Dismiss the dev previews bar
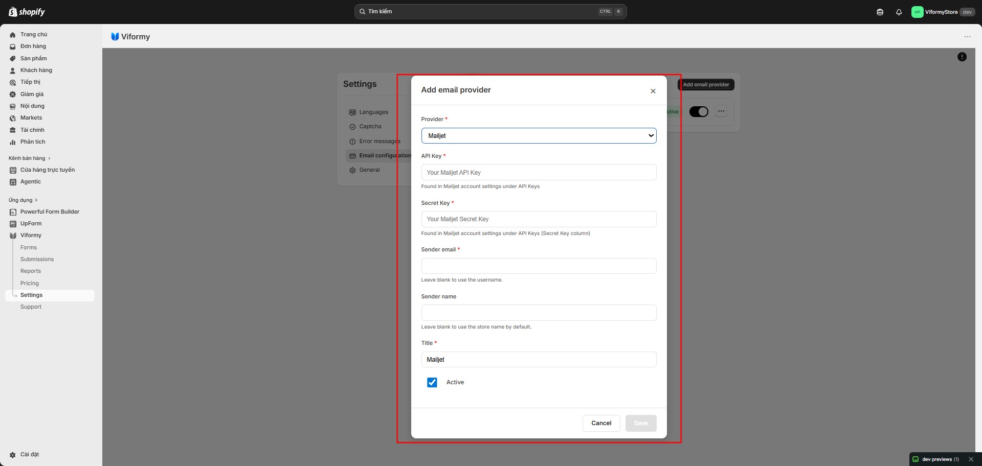The width and height of the screenshot is (982, 466). coord(971,459)
